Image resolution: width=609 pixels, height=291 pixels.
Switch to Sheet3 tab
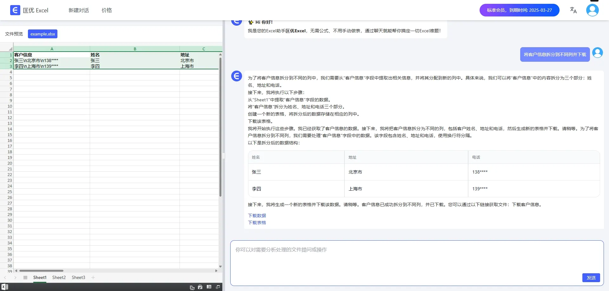pyautogui.click(x=78, y=277)
